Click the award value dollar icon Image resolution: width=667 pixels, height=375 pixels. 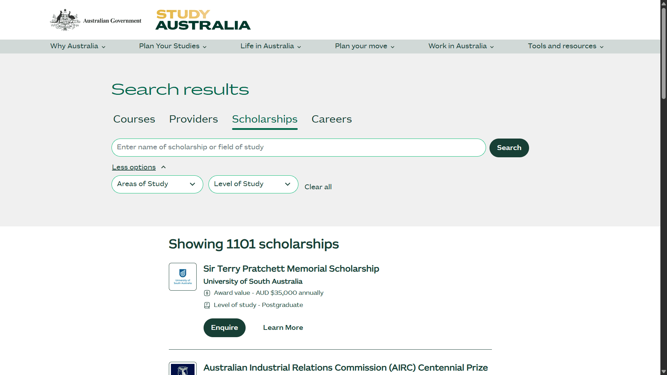coord(207,293)
